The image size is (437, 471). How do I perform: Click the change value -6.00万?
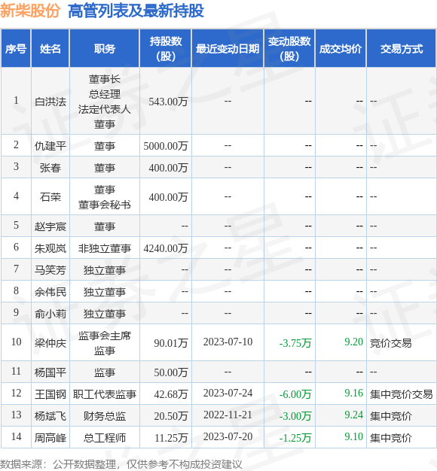295,394
